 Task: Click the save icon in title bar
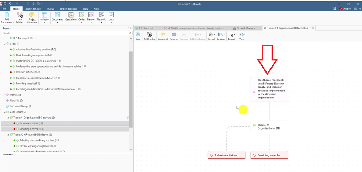[x=5, y=4]
